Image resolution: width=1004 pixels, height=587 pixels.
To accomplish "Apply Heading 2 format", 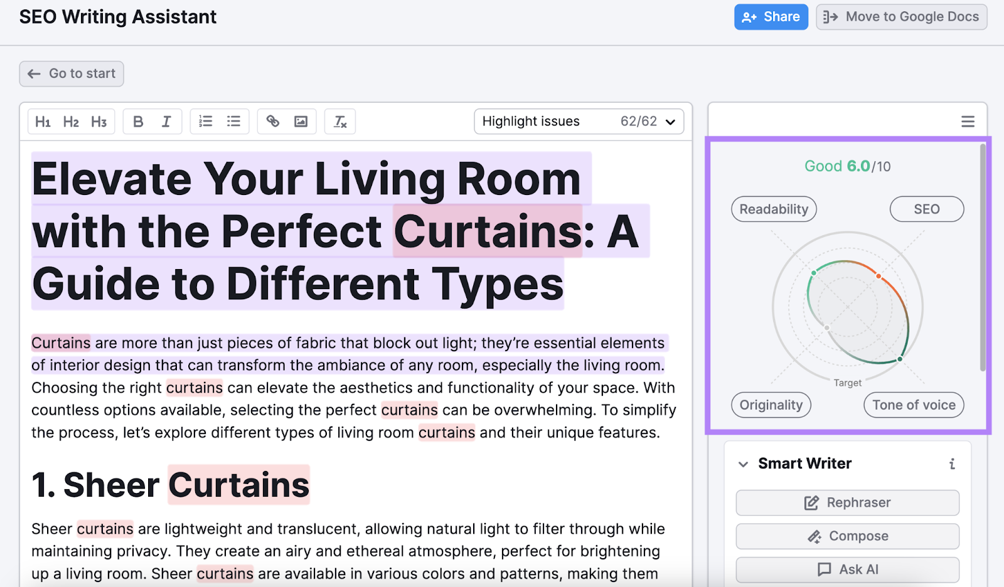I will pos(71,122).
